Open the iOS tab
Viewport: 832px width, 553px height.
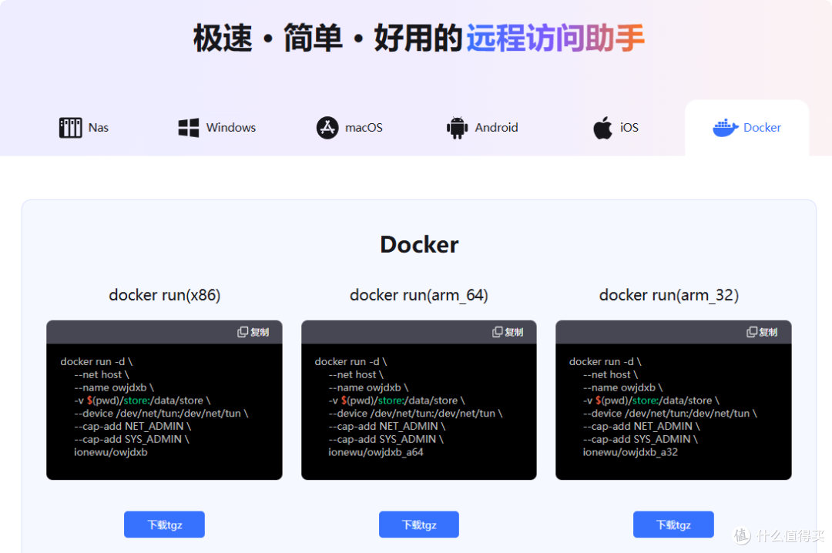point(616,127)
